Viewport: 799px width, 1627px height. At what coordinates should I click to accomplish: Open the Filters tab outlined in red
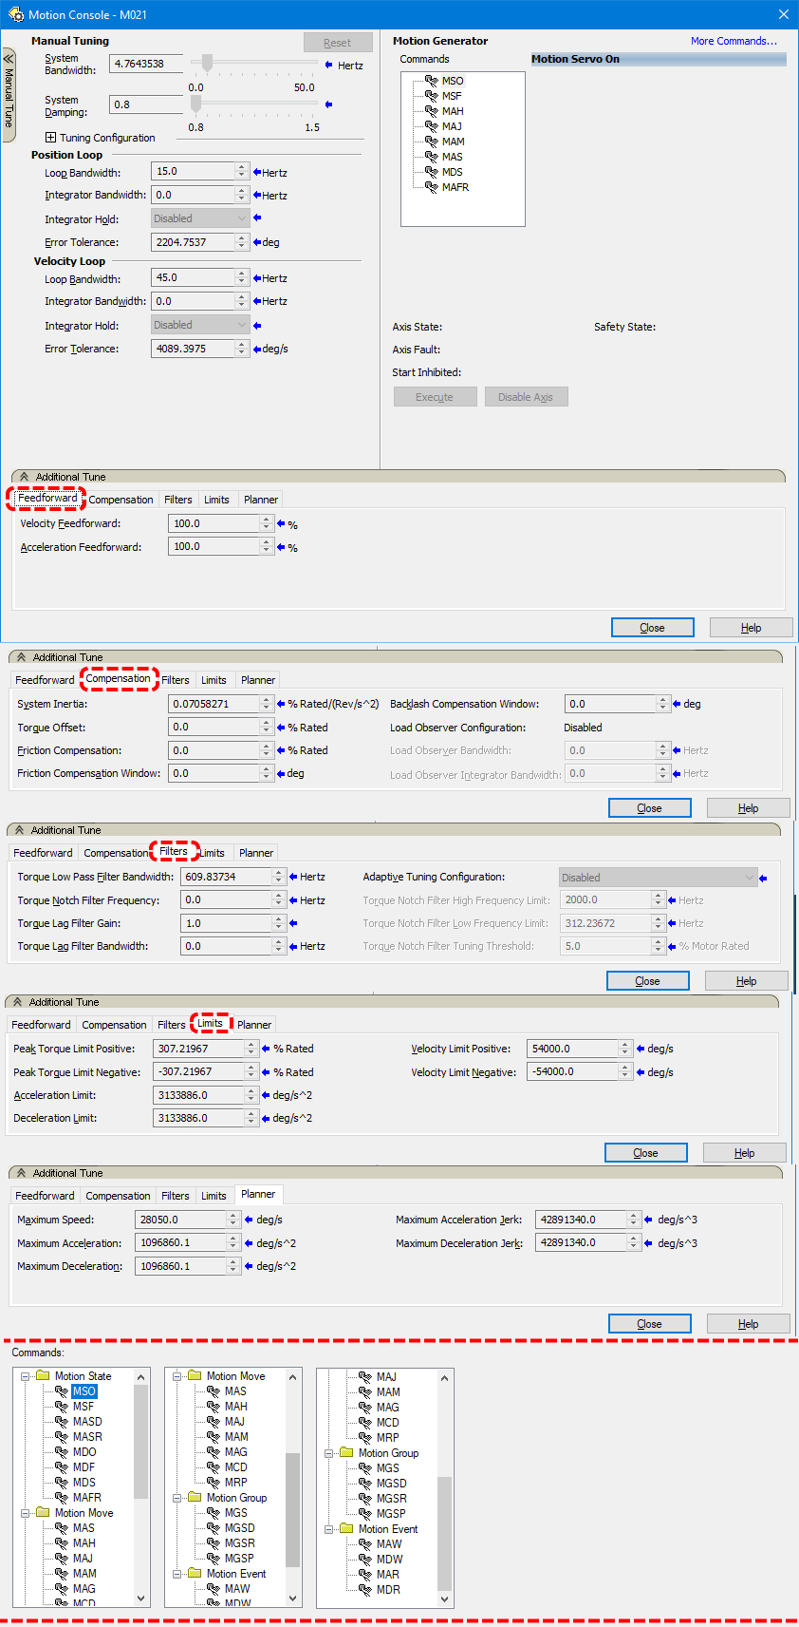pos(174,852)
